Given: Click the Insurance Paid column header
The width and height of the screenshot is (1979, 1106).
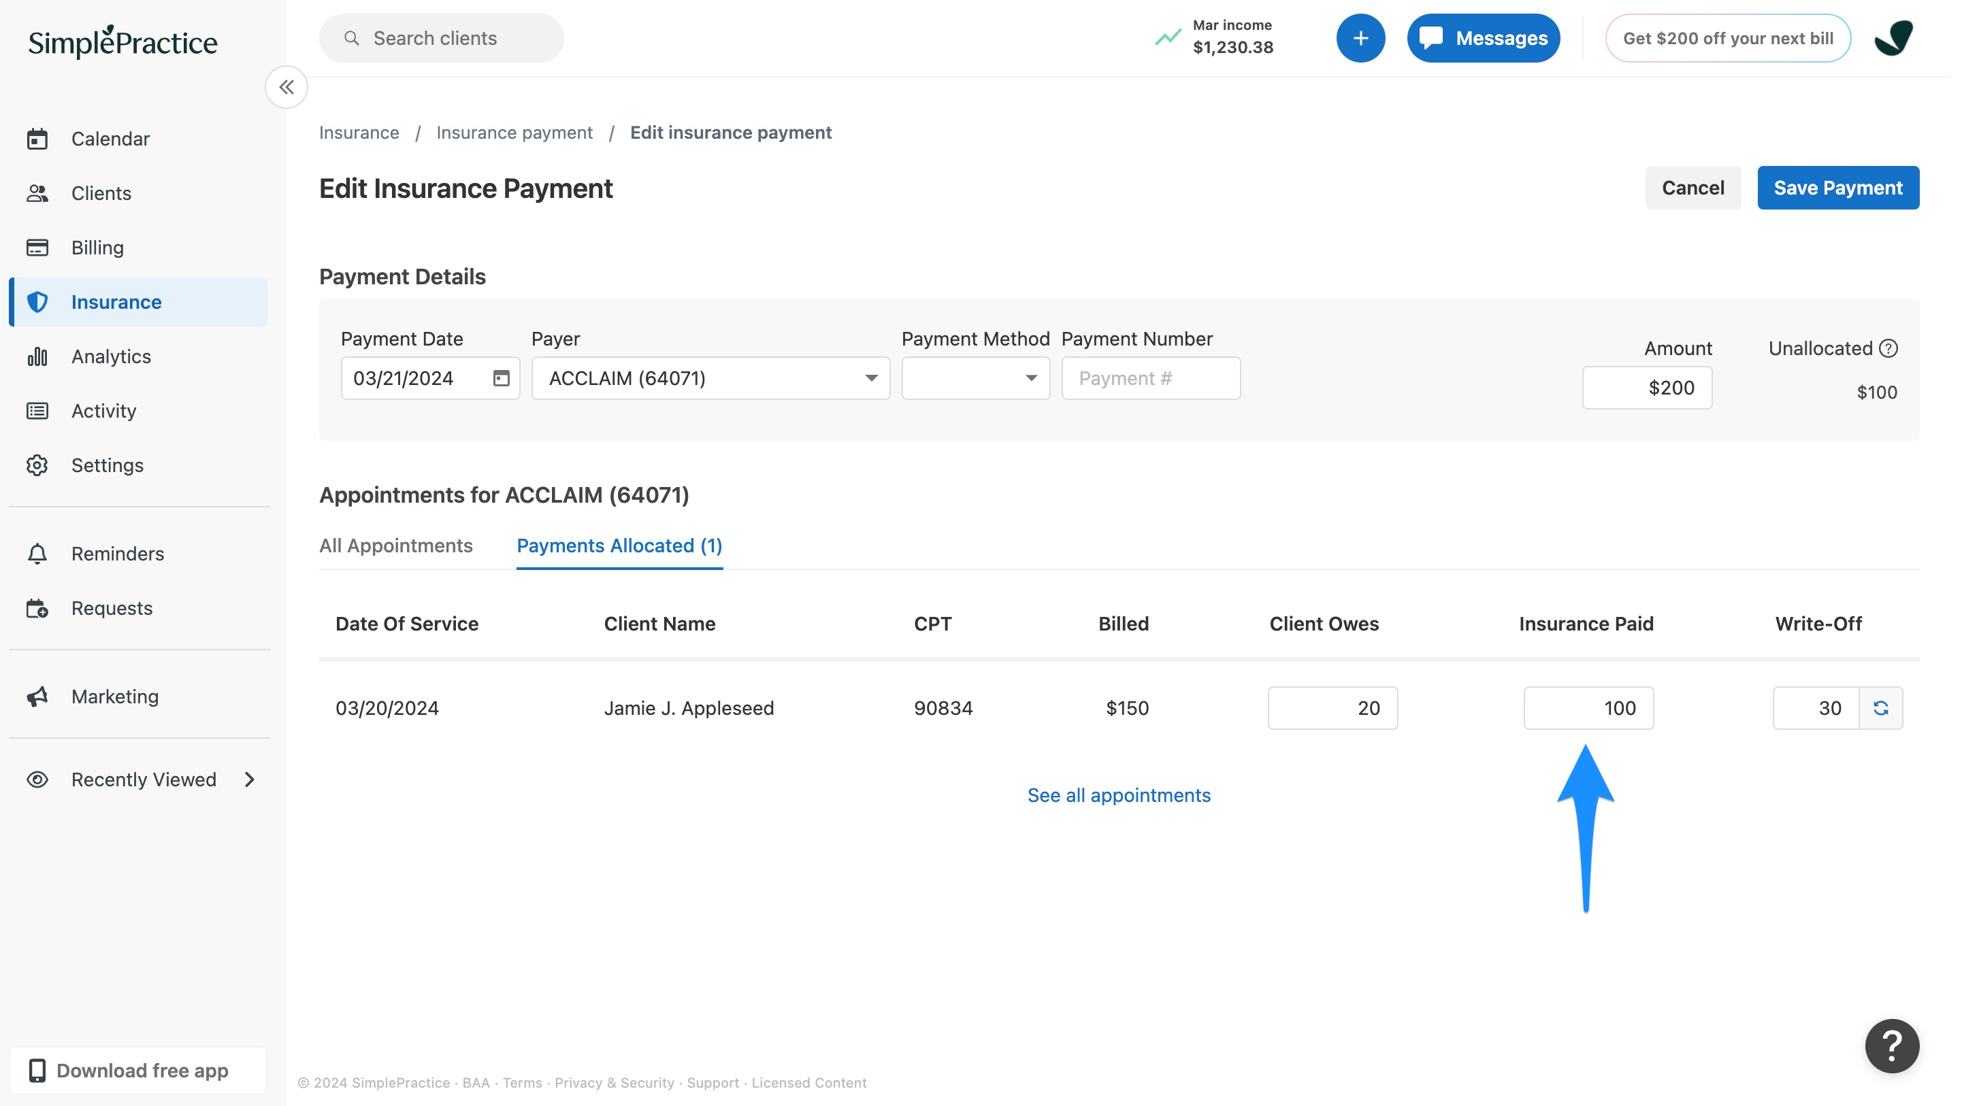Looking at the screenshot, I should coord(1586,624).
